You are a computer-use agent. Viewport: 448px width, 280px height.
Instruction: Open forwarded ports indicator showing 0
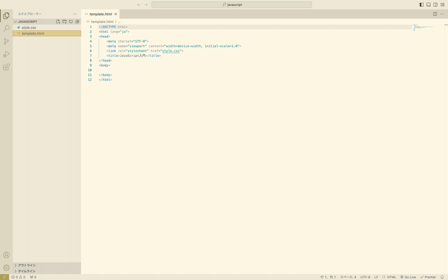pos(33,277)
